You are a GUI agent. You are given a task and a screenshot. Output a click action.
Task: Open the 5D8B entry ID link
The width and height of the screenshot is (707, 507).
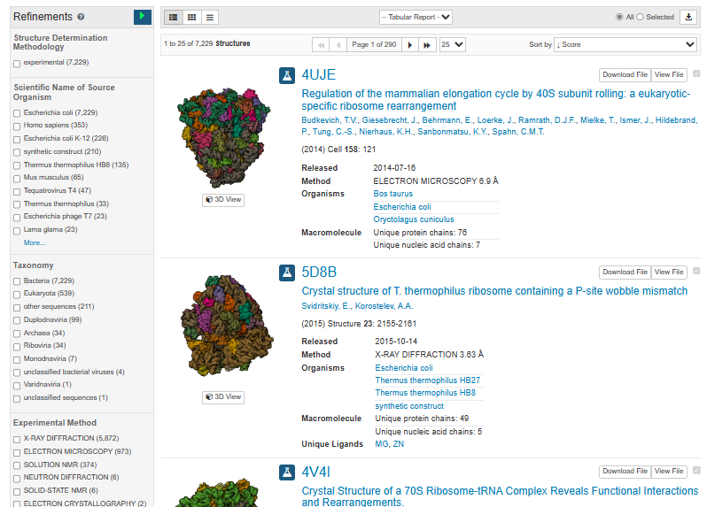pos(319,272)
